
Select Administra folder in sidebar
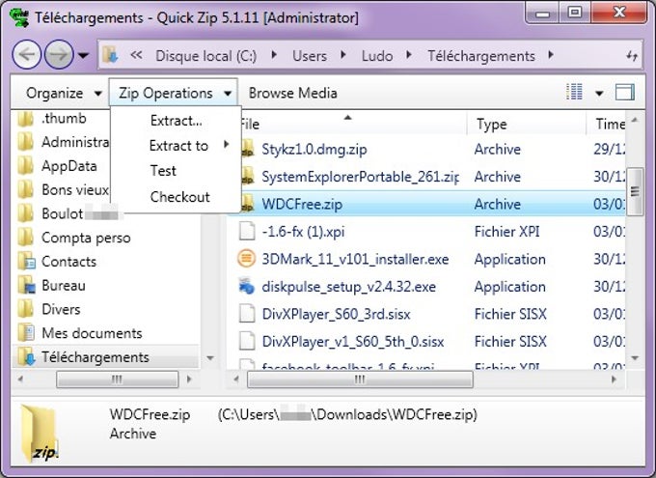tap(75, 143)
